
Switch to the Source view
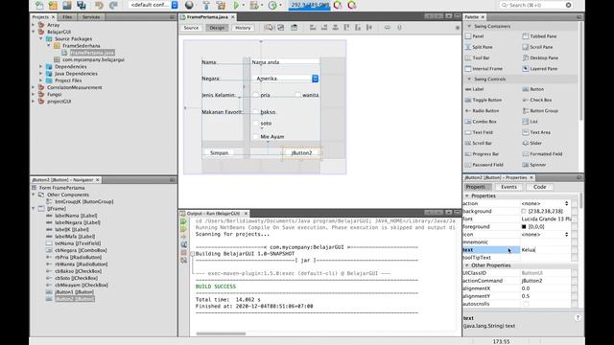pyautogui.click(x=191, y=28)
